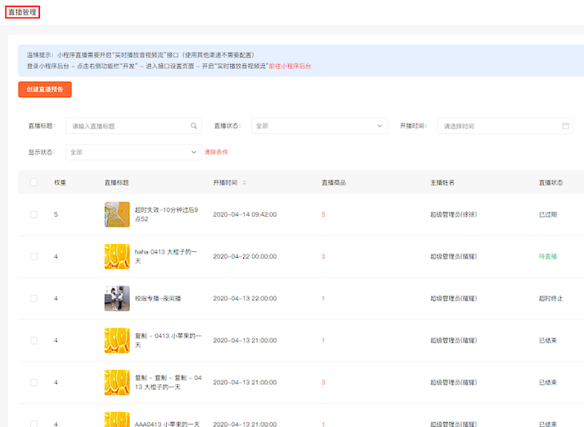Click product count 1 for 校服专播 row
The height and width of the screenshot is (427, 584).
323,299
